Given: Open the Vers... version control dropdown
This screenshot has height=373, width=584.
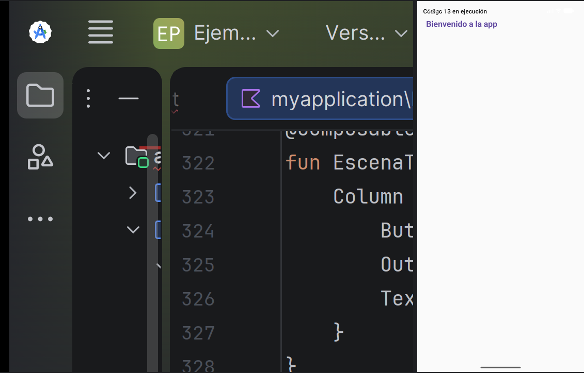Looking at the screenshot, I should (367, 33).
